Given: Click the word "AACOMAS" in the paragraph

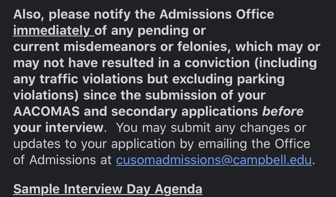Looking at the screenshot, I should (47, 111).
